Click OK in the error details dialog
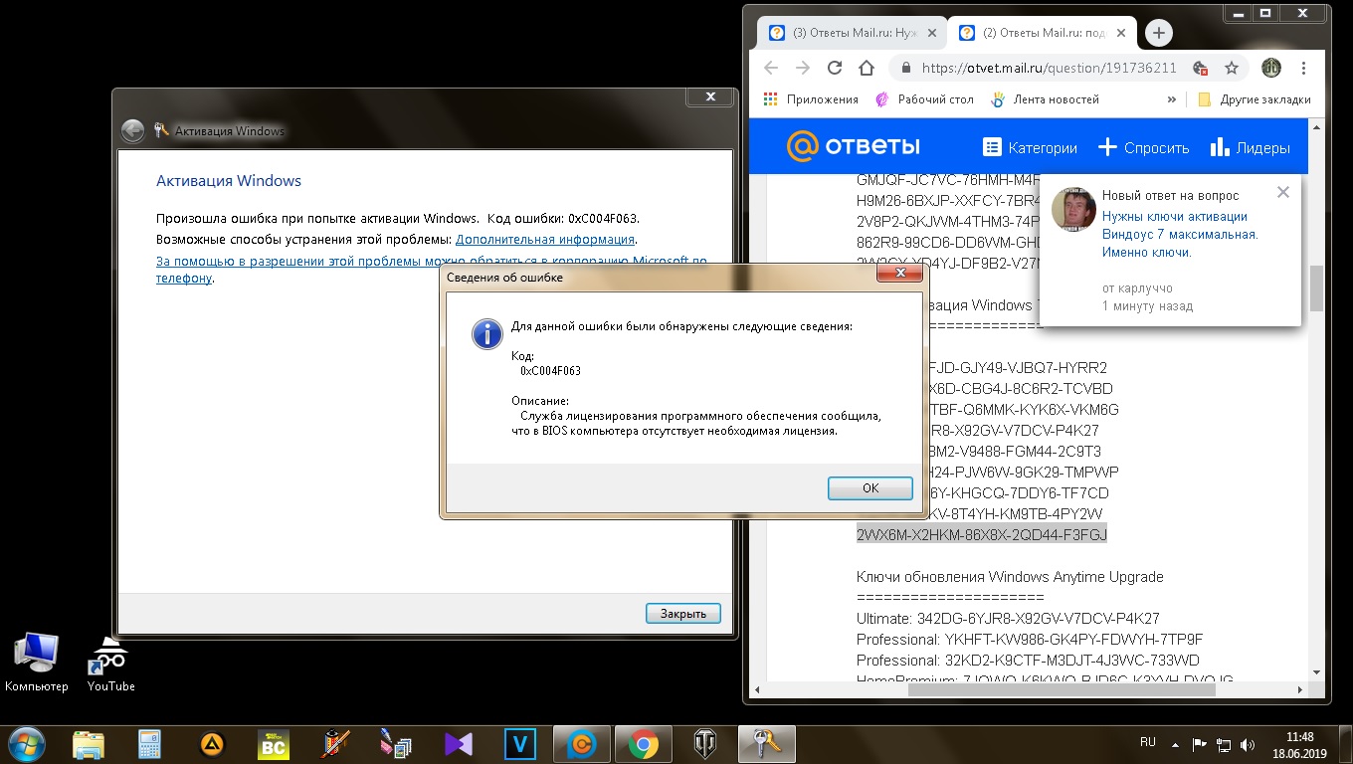The width and height of the screenshot is (1353, 764). click(870, 487)
